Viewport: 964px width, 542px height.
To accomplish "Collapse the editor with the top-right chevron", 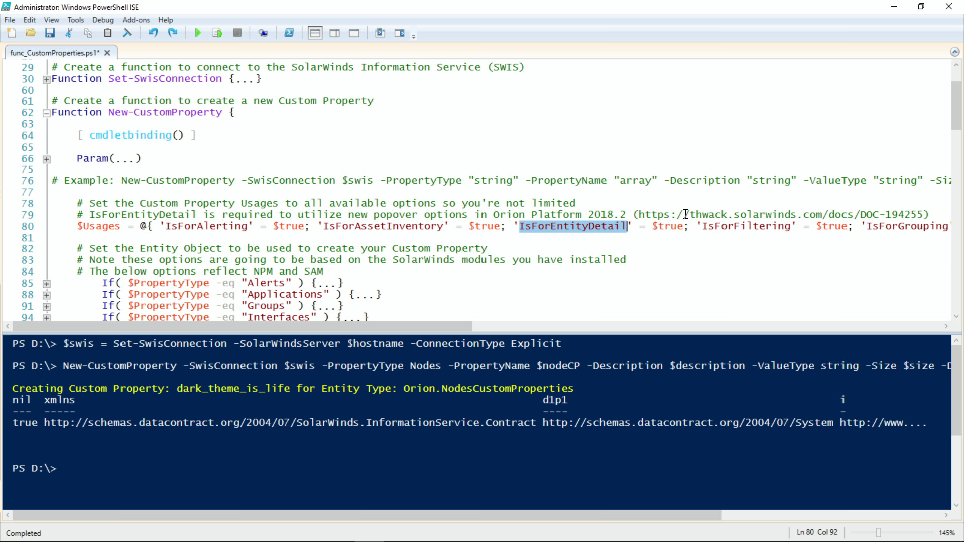I will (x=955, y=52).
